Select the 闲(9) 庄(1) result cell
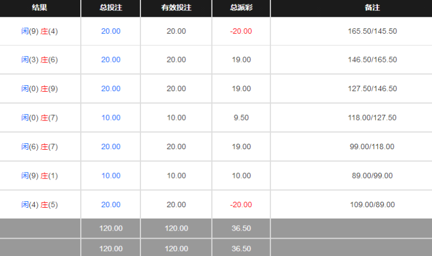The width and height of the screenshot is (432, 256). pos(40,176)
